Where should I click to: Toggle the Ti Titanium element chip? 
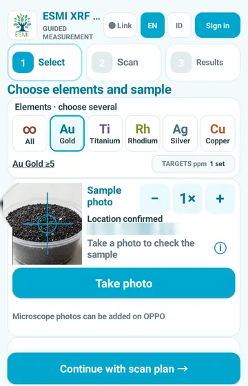pos(105,133)
